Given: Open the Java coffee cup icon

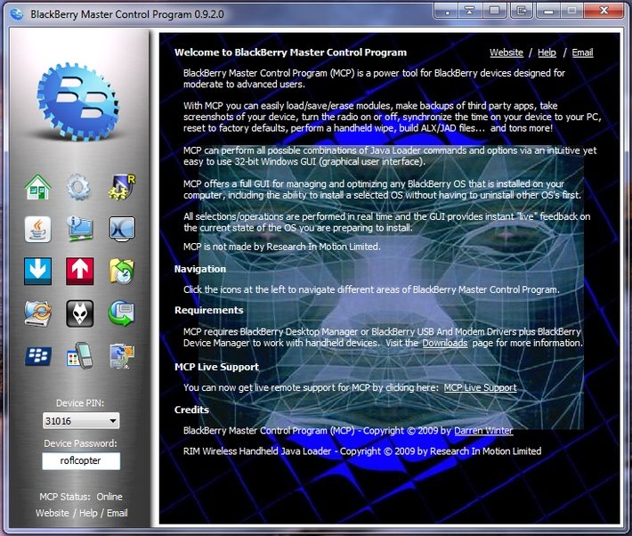Looking at the screenshot, I should [37, 229].
